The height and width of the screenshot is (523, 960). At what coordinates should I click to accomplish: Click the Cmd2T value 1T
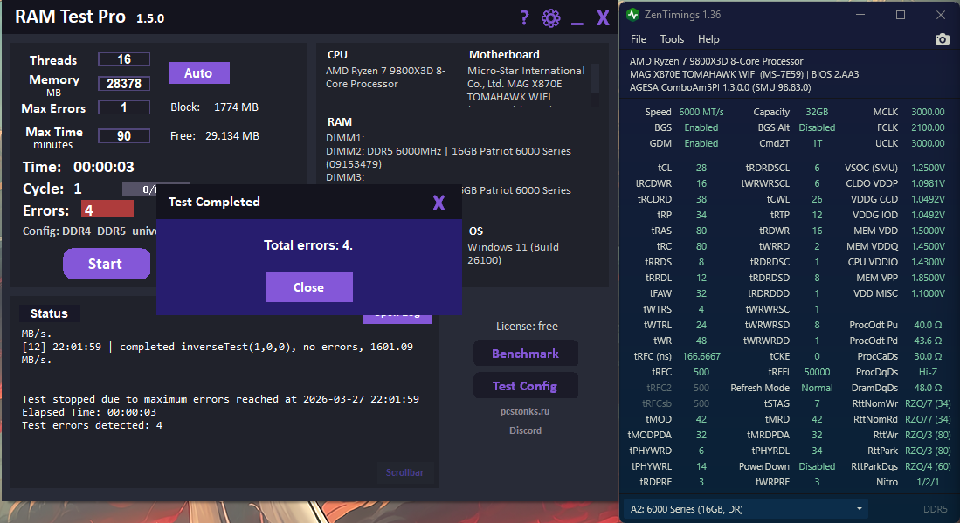(817, 143)
